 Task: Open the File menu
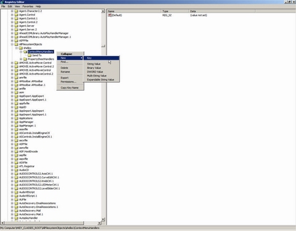coord(3,6)
